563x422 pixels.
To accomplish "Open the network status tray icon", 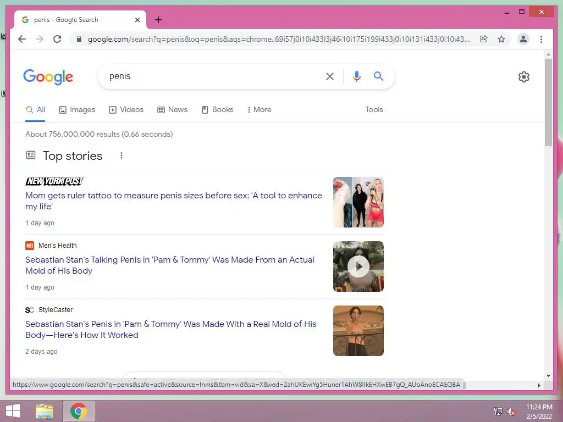I will pyautogui.click(x=498, y=411).
